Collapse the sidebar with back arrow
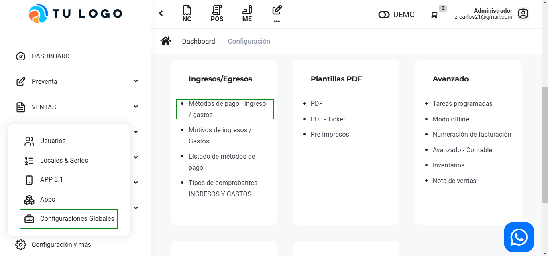 pyautogui.click(x=161, y=14)
